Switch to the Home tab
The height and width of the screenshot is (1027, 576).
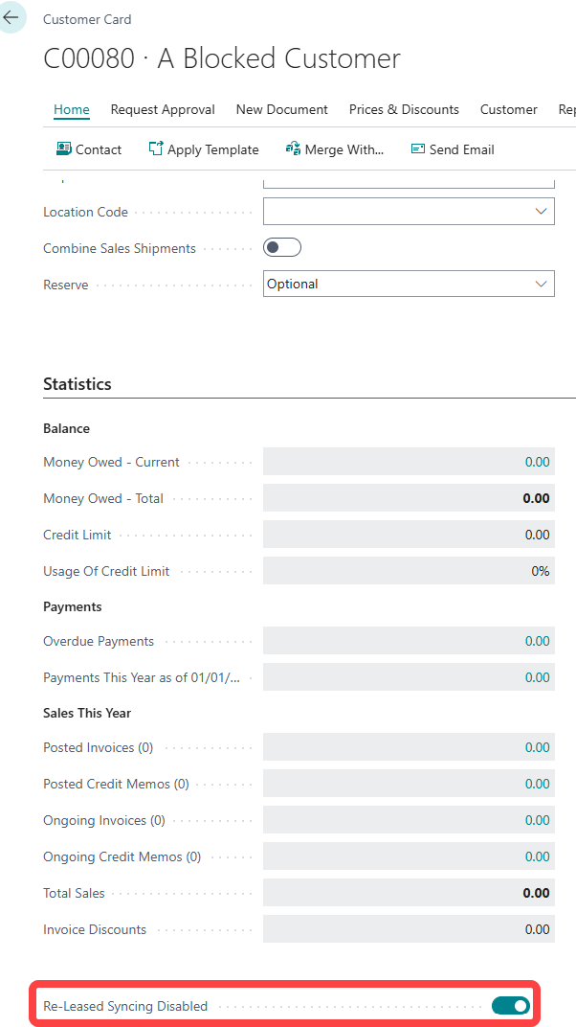click(x=72, y=109)
